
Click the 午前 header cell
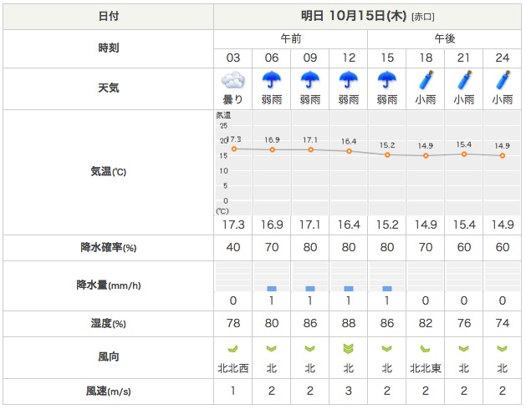(291, 39)
